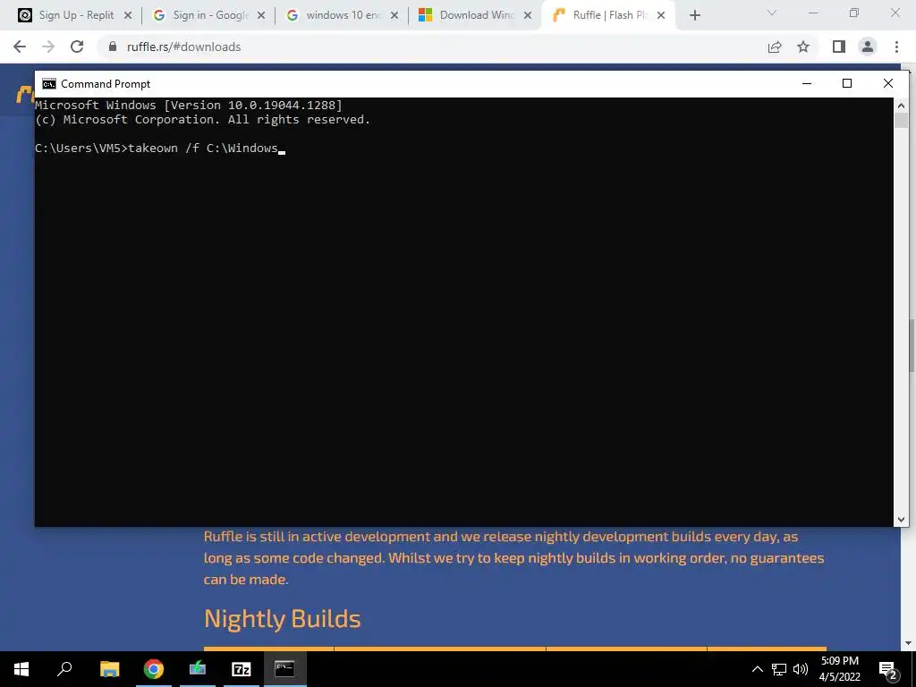Close the Ruffle tab
Image resolution: width=916 pixels, height=687 pixels.
pyautogui.click(x=661, y=16)
